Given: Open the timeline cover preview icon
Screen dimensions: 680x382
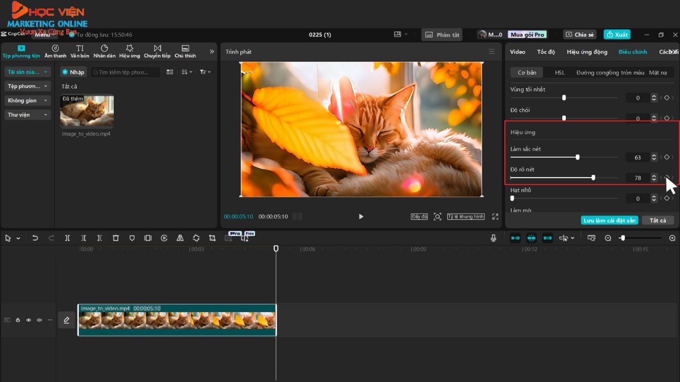Looking at the screenshot, I should coord(591,238).
